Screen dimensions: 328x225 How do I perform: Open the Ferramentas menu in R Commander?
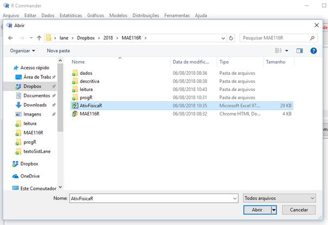pos(177,16)
